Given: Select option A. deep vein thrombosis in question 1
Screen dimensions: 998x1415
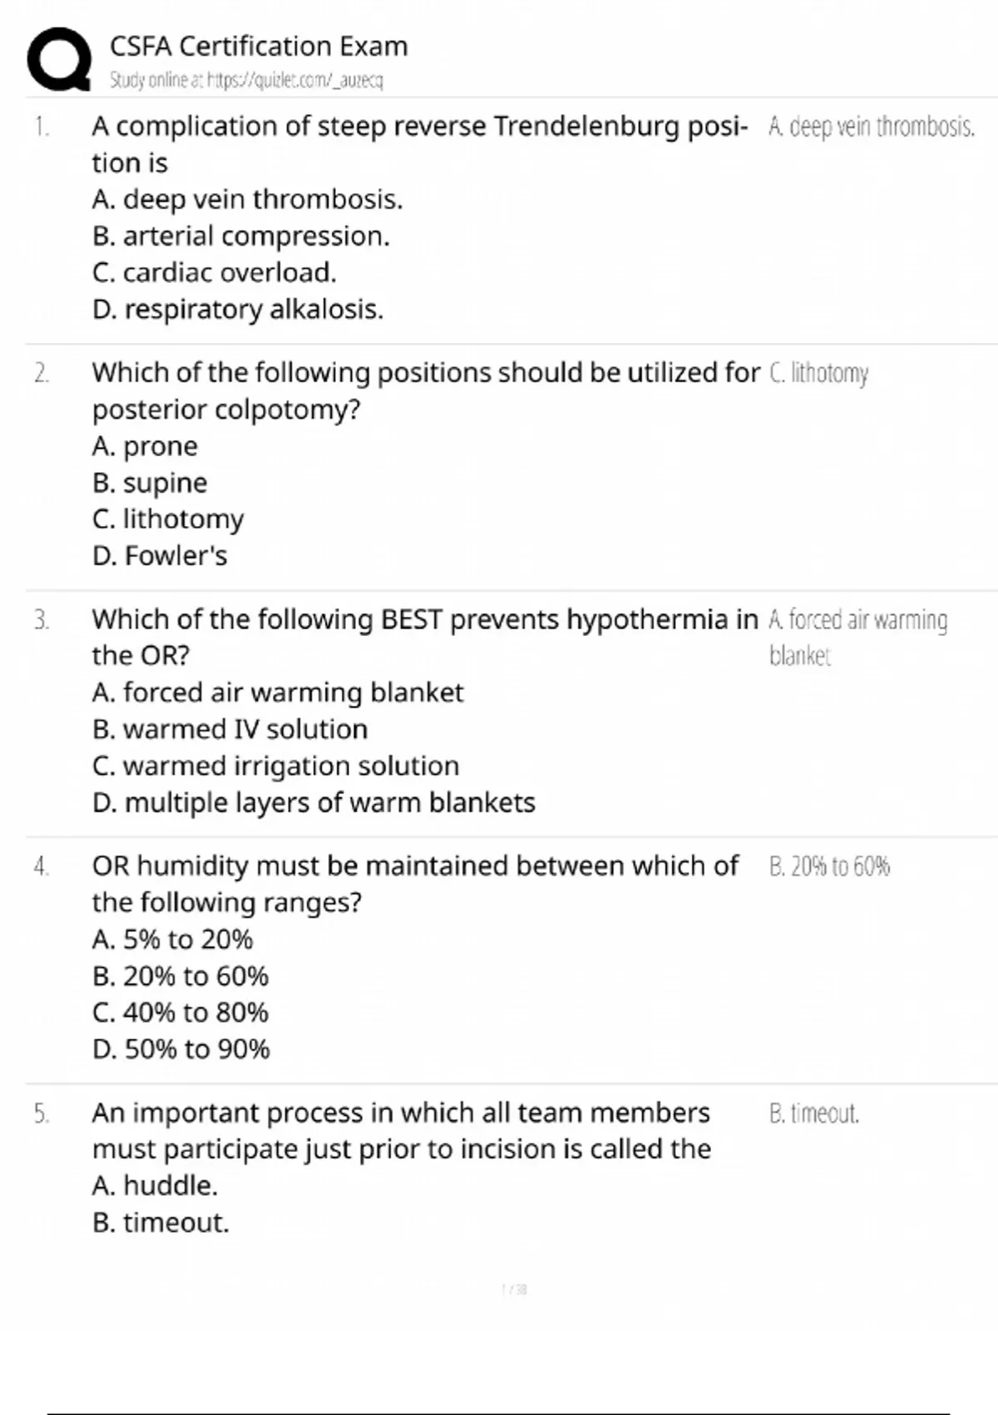Looking at the screenshot, I should click(247, 200).
